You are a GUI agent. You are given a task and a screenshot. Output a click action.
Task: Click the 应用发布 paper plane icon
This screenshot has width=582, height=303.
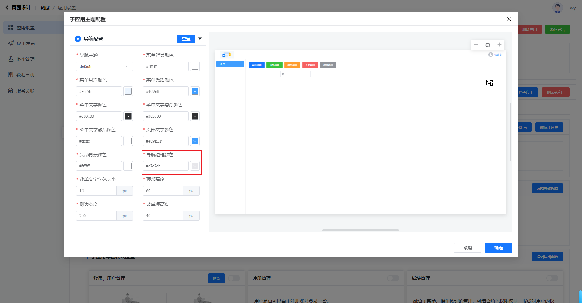11,43
